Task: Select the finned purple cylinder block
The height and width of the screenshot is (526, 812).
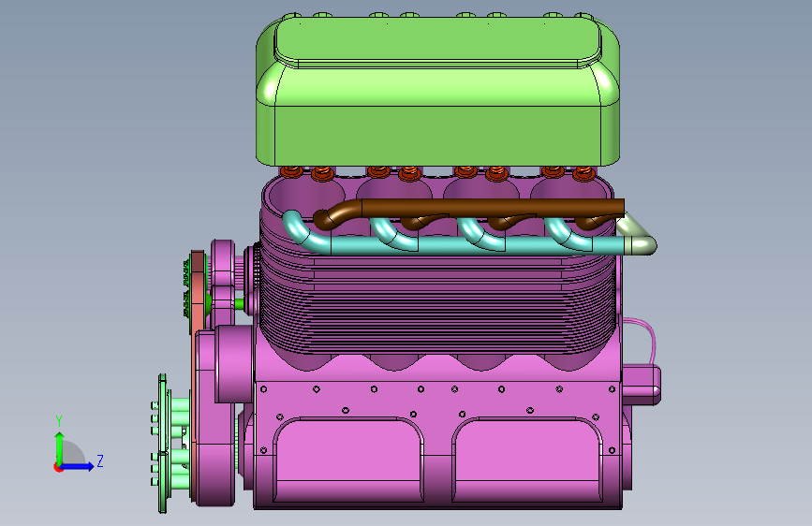Action: coord(437,305)
